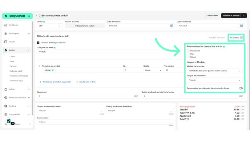
Task: Click the Ventes money bag icon
Action: (6, 50)
